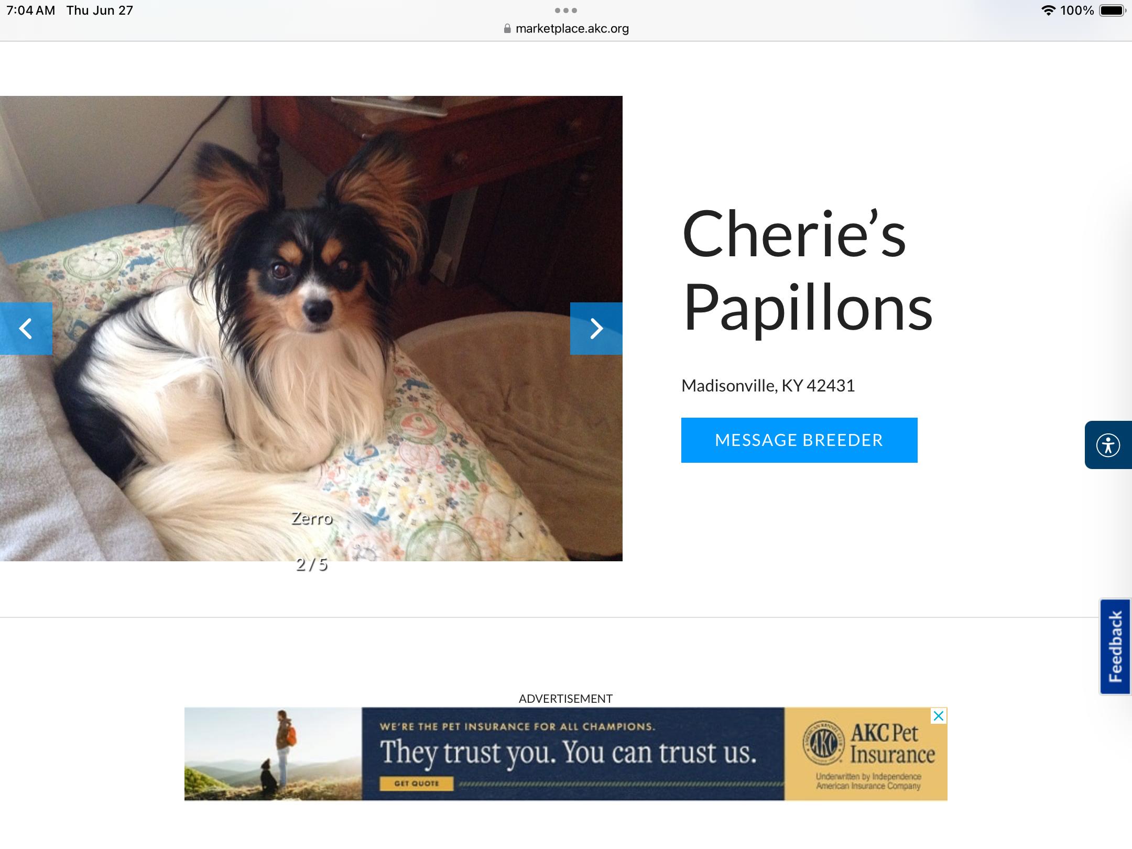Tap the battery indicator icon
The height and width of the screenshot is (849, 1132).
pyautogui.click(x=1112, y=10)
